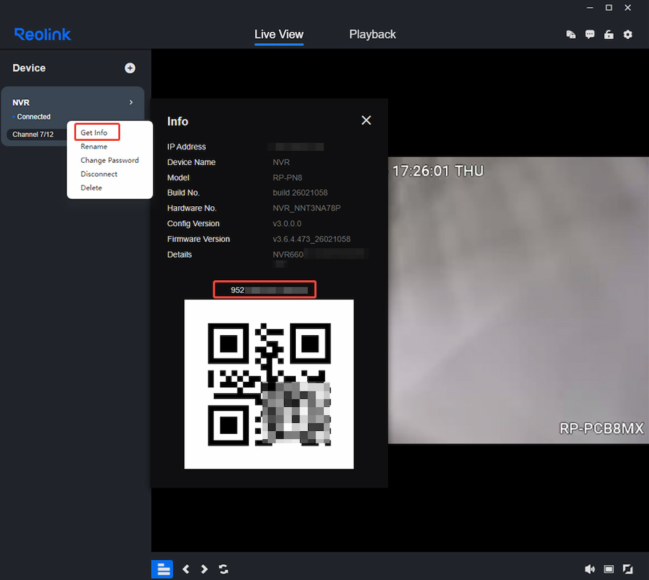Close the Info panel
The image size is (649, 580).
point(366,121)
